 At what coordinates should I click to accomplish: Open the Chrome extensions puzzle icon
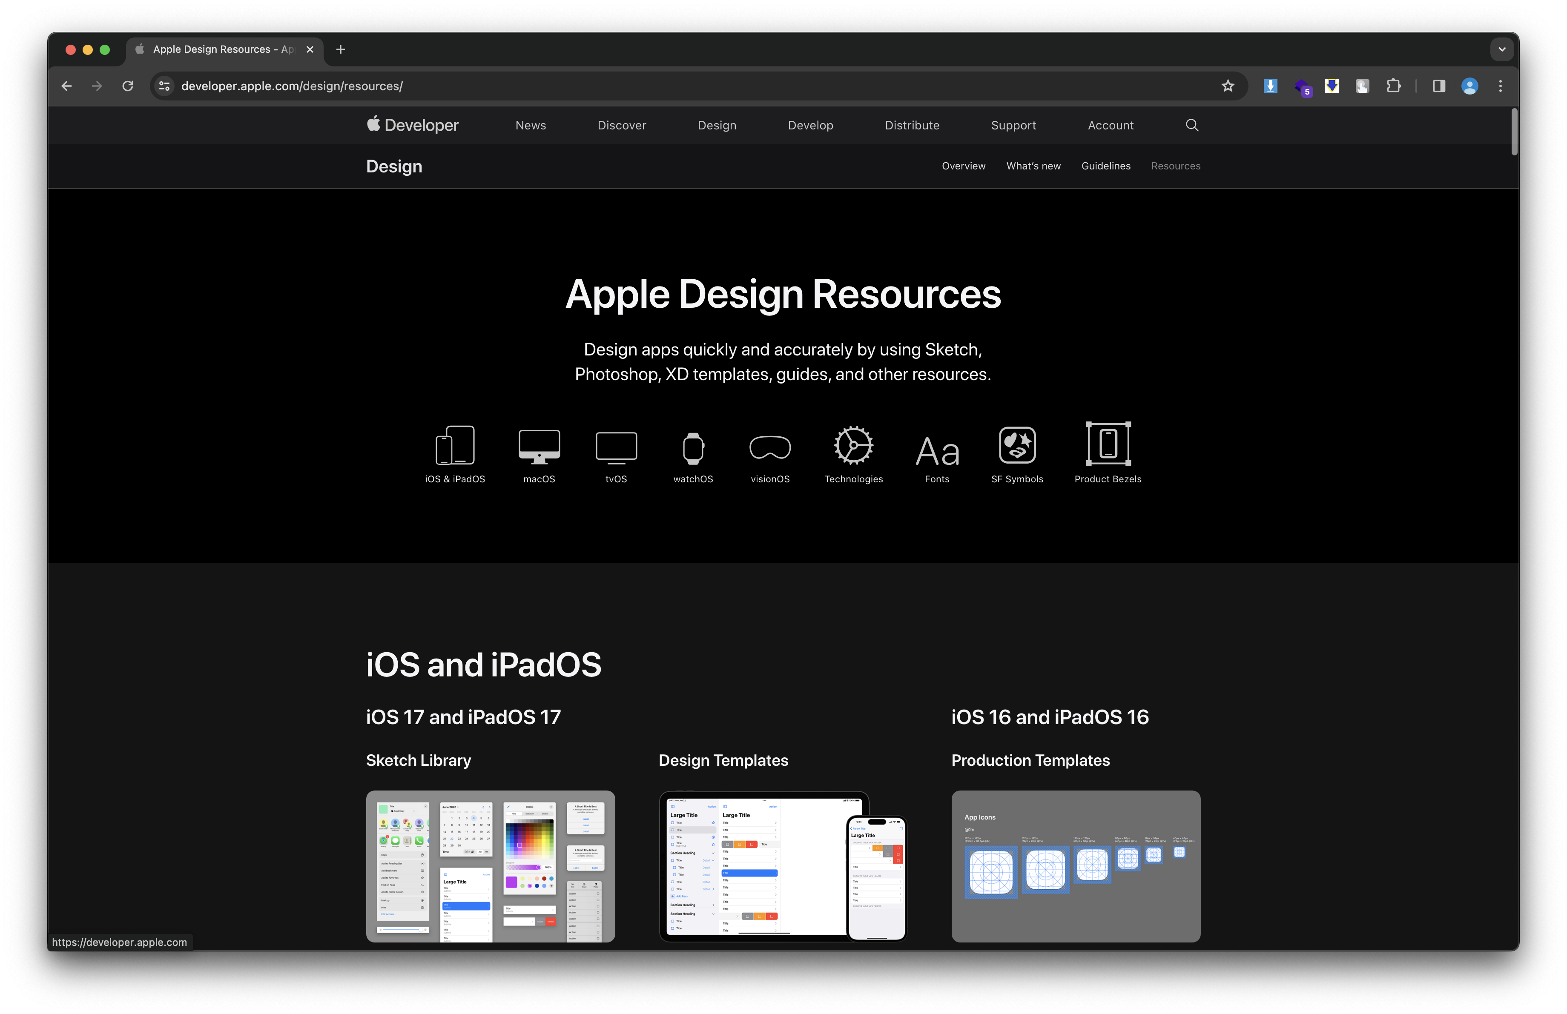click(1393, 86)
